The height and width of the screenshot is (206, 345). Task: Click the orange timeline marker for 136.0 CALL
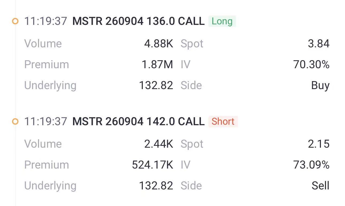(15, 21)
